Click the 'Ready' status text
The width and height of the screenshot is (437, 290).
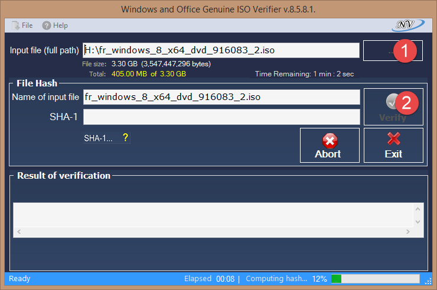tap(19, 279)
